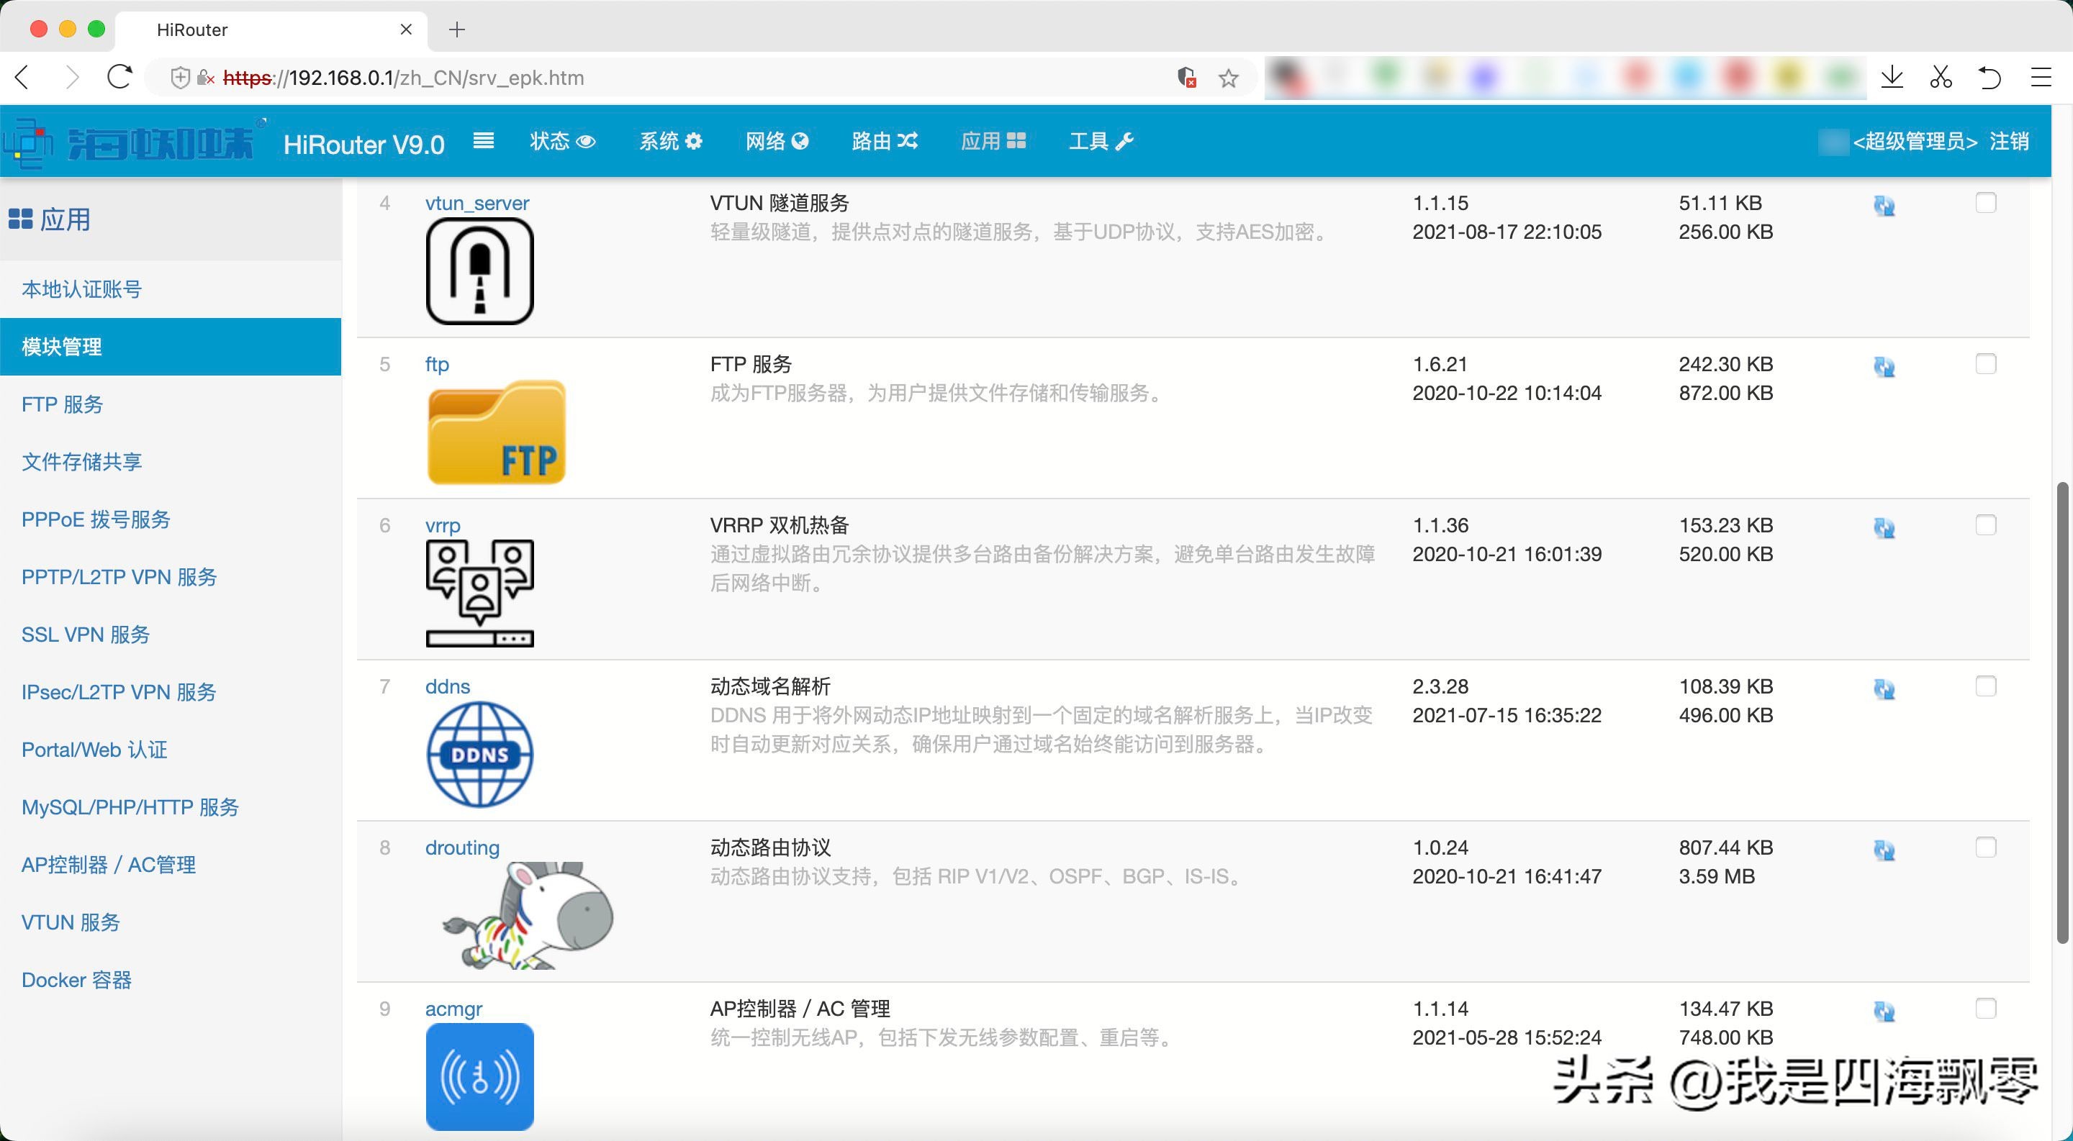Select the checkbox in the vrrp row

pyautogui.click(x=1987, y=525)
